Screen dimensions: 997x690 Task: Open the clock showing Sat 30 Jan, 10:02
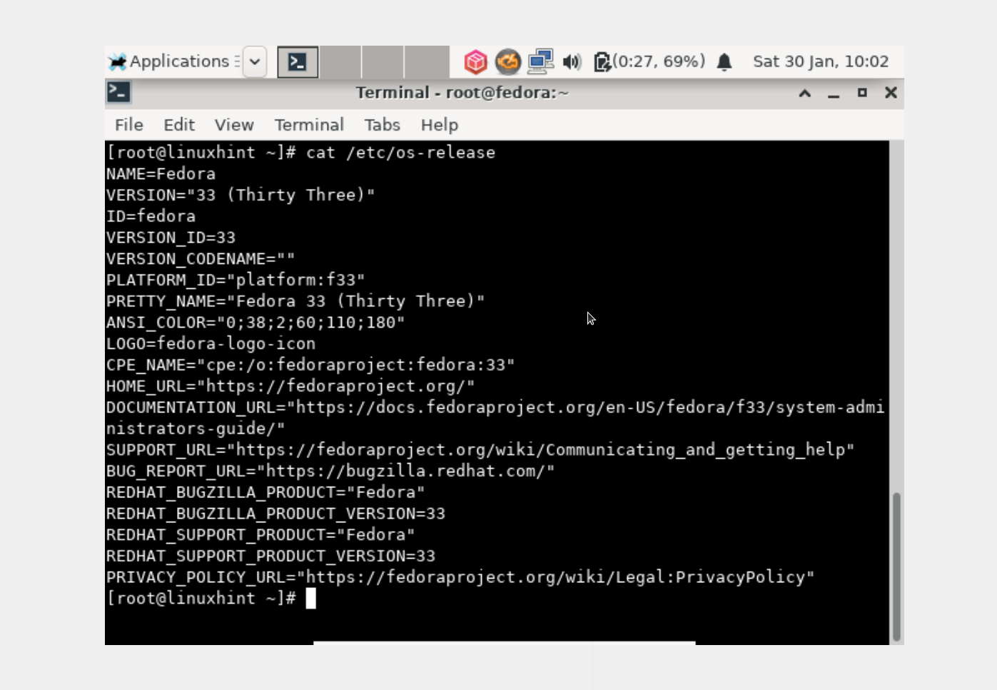[x=821, y=61]
